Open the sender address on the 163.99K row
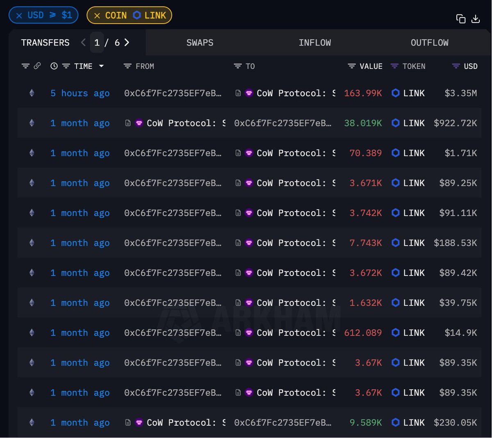This screenshot has width=492, height=438. pyautogui.click(x=173, y=93)
